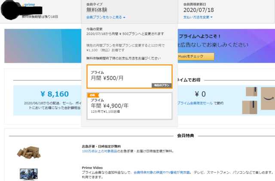Click the お得 orange ribbon badge
Image resolution: width=275 pixels, height=181 pixels.
(x=93, y=95)
